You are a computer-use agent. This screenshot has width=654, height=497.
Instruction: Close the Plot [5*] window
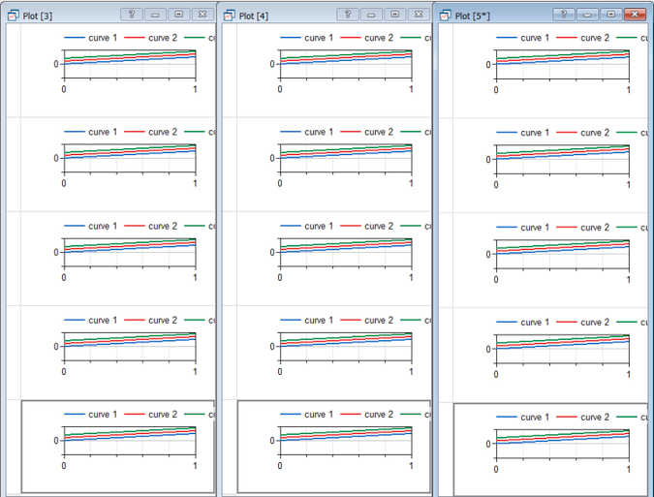coord(635,15)
